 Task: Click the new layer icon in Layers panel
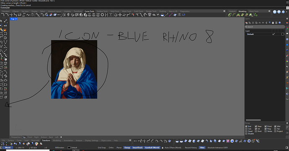pos(246,23)
